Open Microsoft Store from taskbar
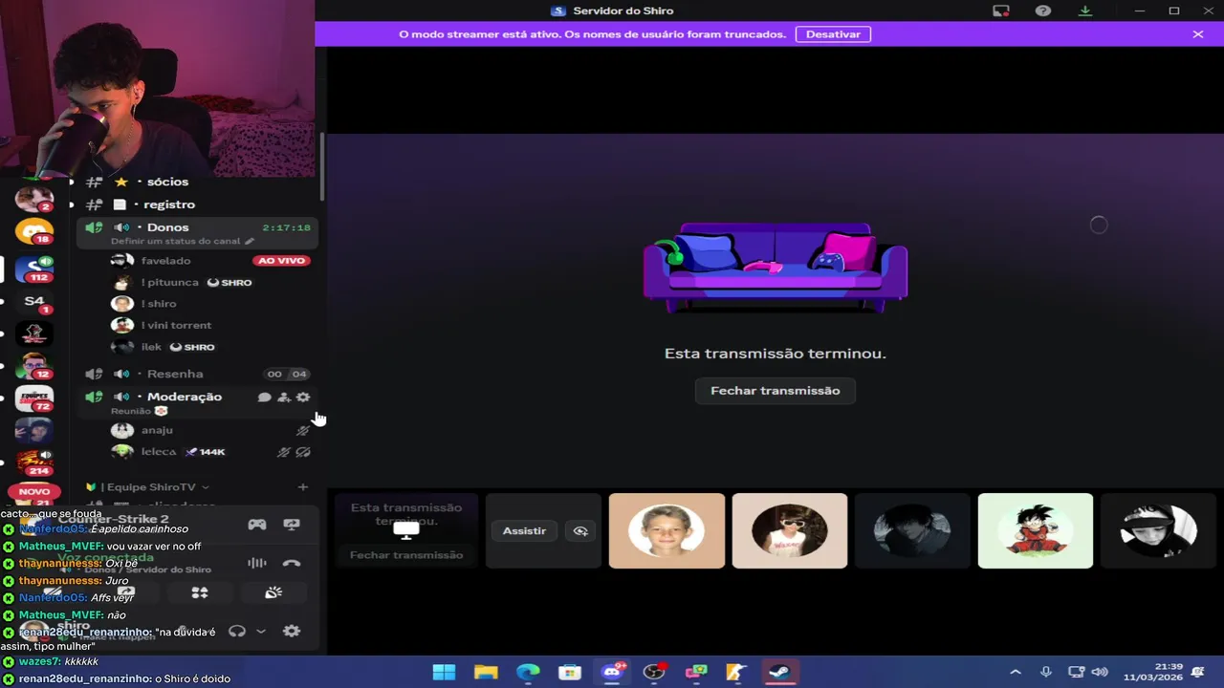The image size is (1224, 688). (x=570, y=672)
